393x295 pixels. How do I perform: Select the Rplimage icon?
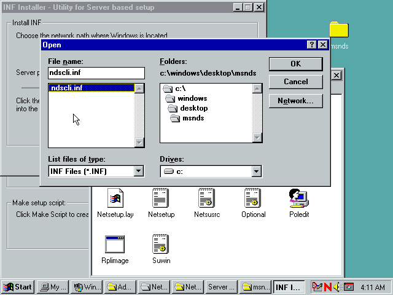click(115, 244)
